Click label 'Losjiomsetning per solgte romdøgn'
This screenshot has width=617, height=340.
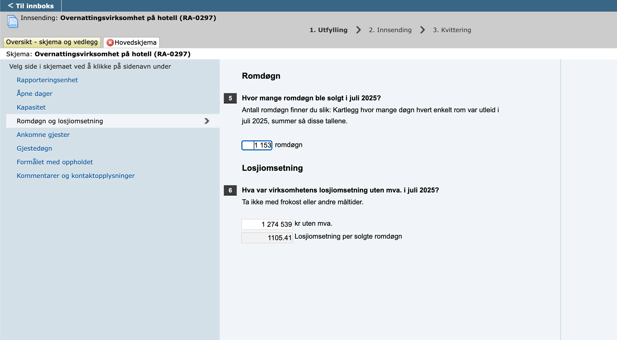(x=348, y=236)
